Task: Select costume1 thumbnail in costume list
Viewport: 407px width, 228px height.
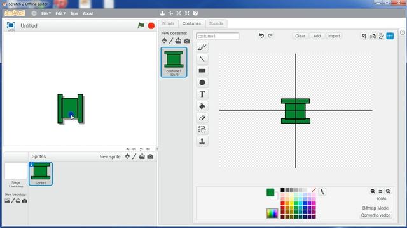Action: [174, 62]
